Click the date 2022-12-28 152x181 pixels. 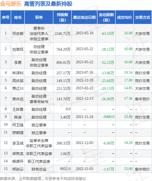pyautogui.click(x=84, y=80)
